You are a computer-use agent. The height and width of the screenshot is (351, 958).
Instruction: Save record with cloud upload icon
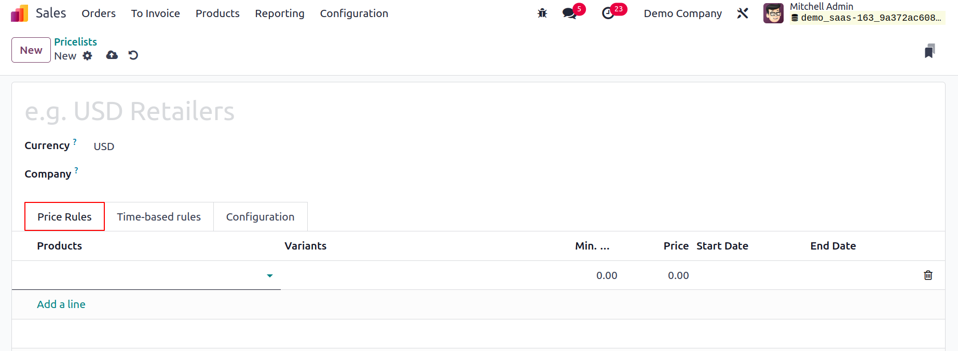coord(112,55)
